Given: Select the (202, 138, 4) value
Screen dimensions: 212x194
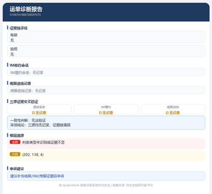Looking at the screenshot, I should click(33, 155).
